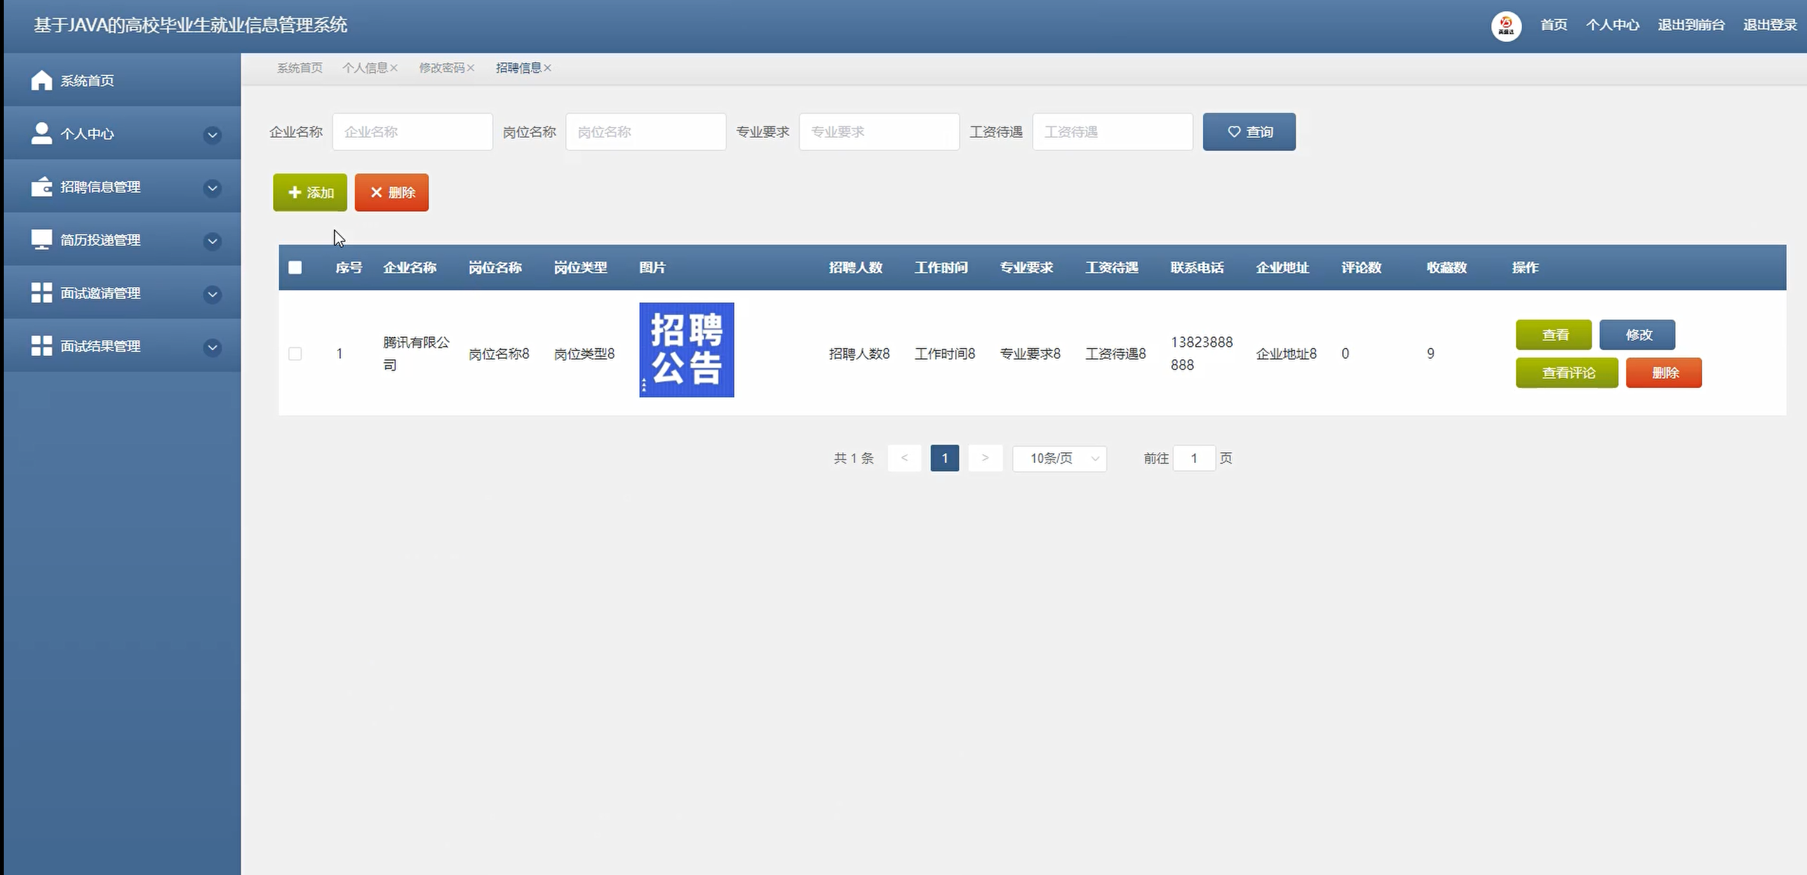
Task: Switch to the 修改密码 tab
Action: [x=442, y=68]
